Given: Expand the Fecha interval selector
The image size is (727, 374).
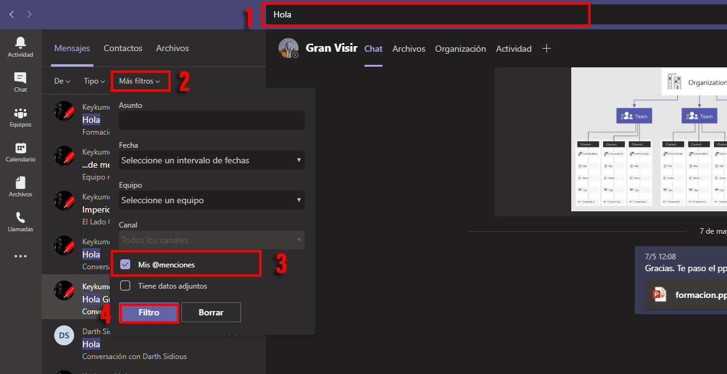Looking at the screenshot, I should point(211,160).
